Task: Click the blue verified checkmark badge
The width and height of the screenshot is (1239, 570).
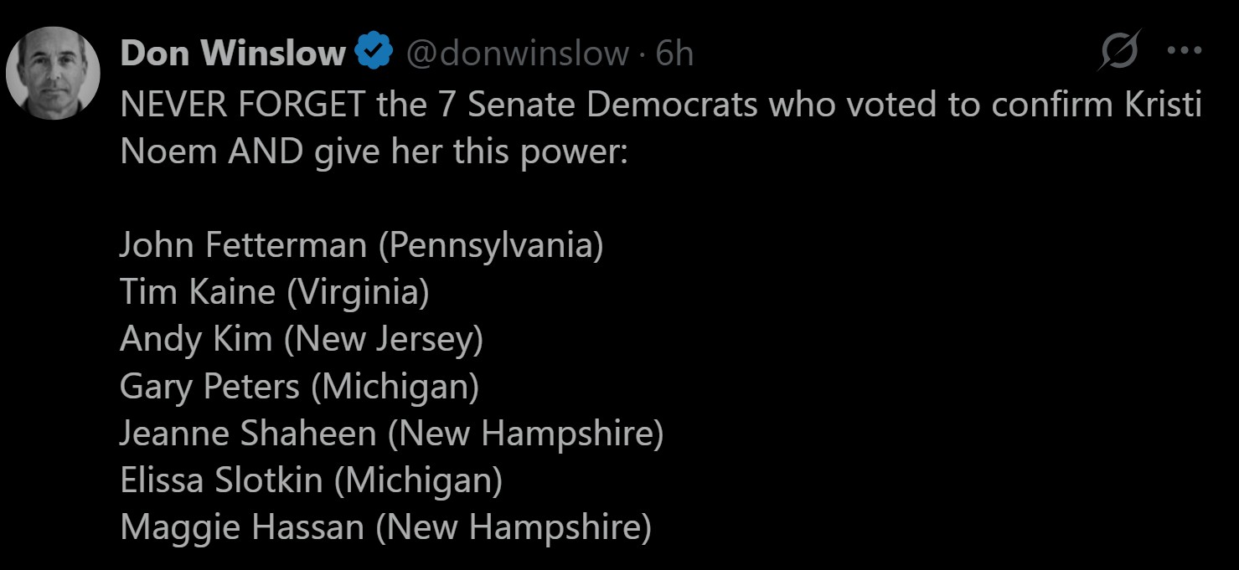Action: click(373, 53)
